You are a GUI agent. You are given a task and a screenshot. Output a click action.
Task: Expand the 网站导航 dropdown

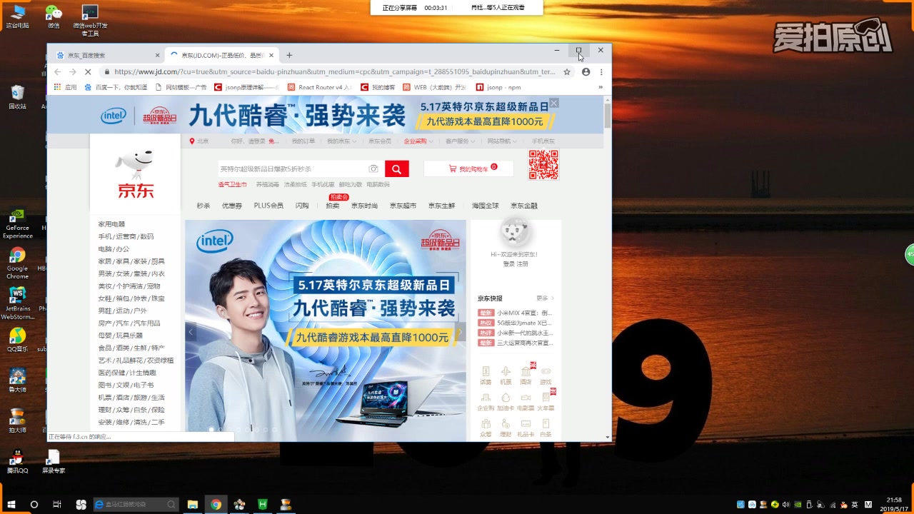pos(502,141)
